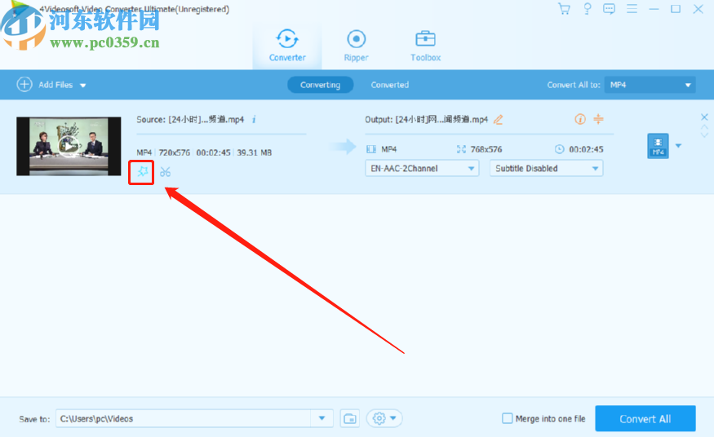Open the cut scissors tool
Screen dimensions: 714x437
point(166,172)
